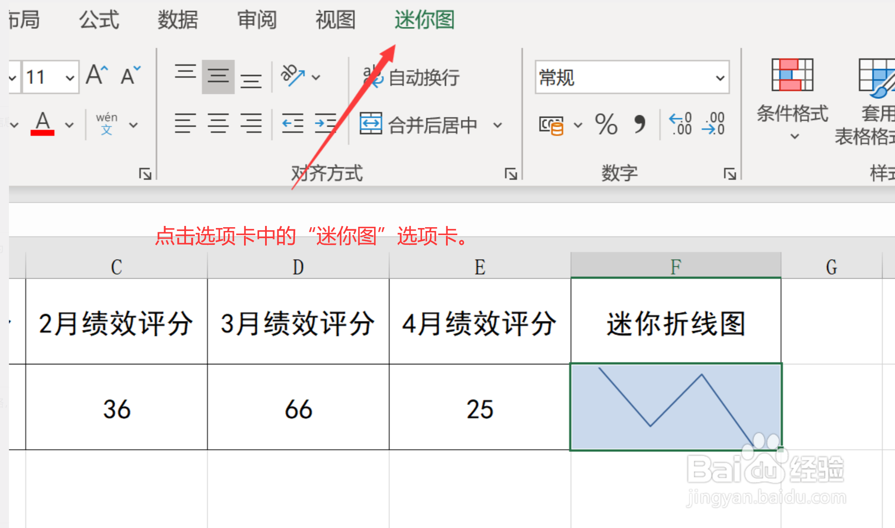Open the 数字 section dialog launcher
The height and width of the screenshot is (528, 895).
(729, 173)
